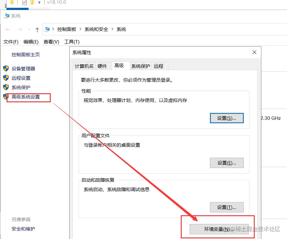287x239 pixels.
Task: Switch to the 计算机名 tab
Action: tap(84, 66)
